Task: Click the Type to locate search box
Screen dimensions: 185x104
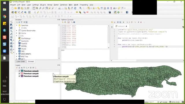Action: [23, 102]
